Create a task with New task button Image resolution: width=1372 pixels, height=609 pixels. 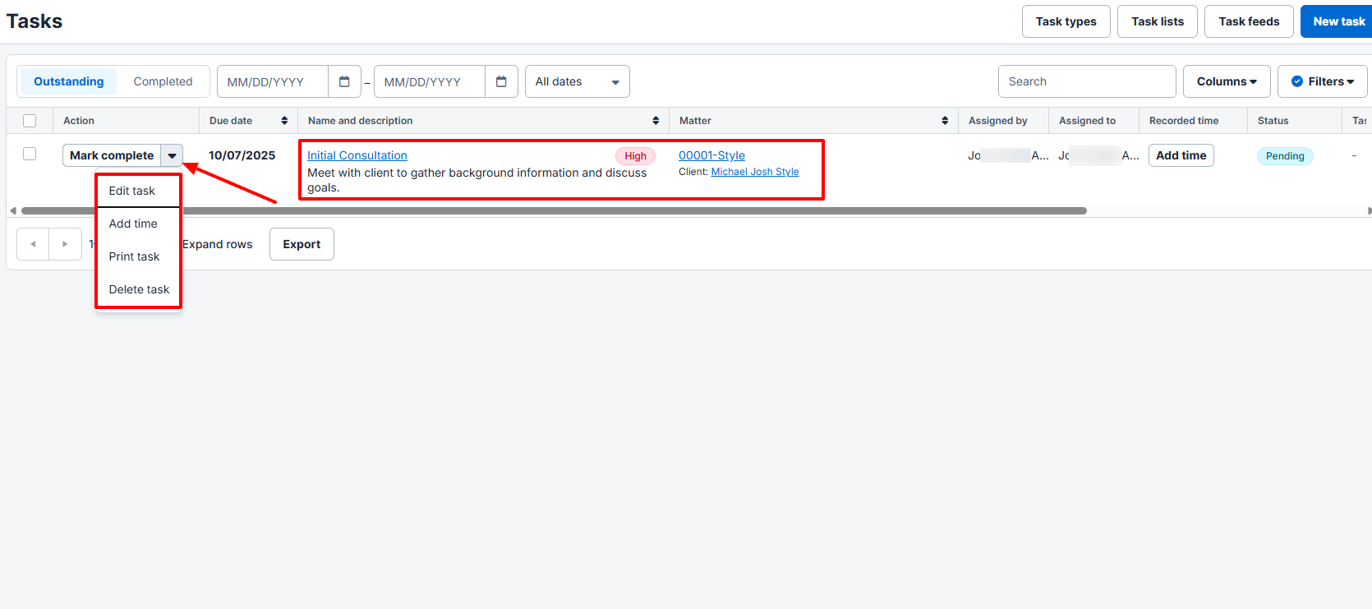[1337, 21]
